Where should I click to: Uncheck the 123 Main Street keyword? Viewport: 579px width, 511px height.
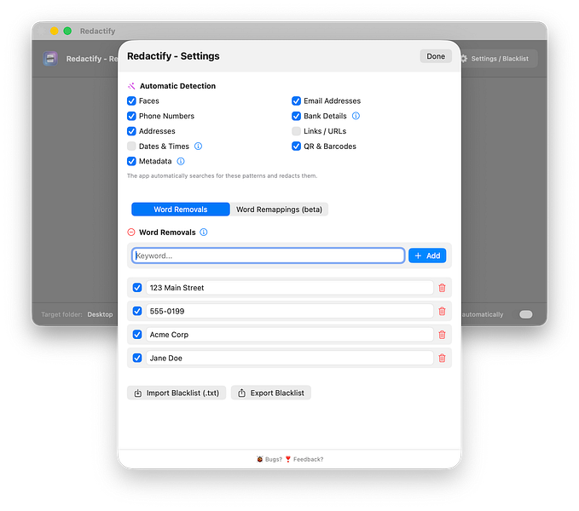point(137,288)
